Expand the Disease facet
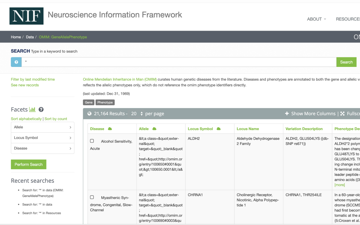The image size is (360, 225). click(43, 148)
